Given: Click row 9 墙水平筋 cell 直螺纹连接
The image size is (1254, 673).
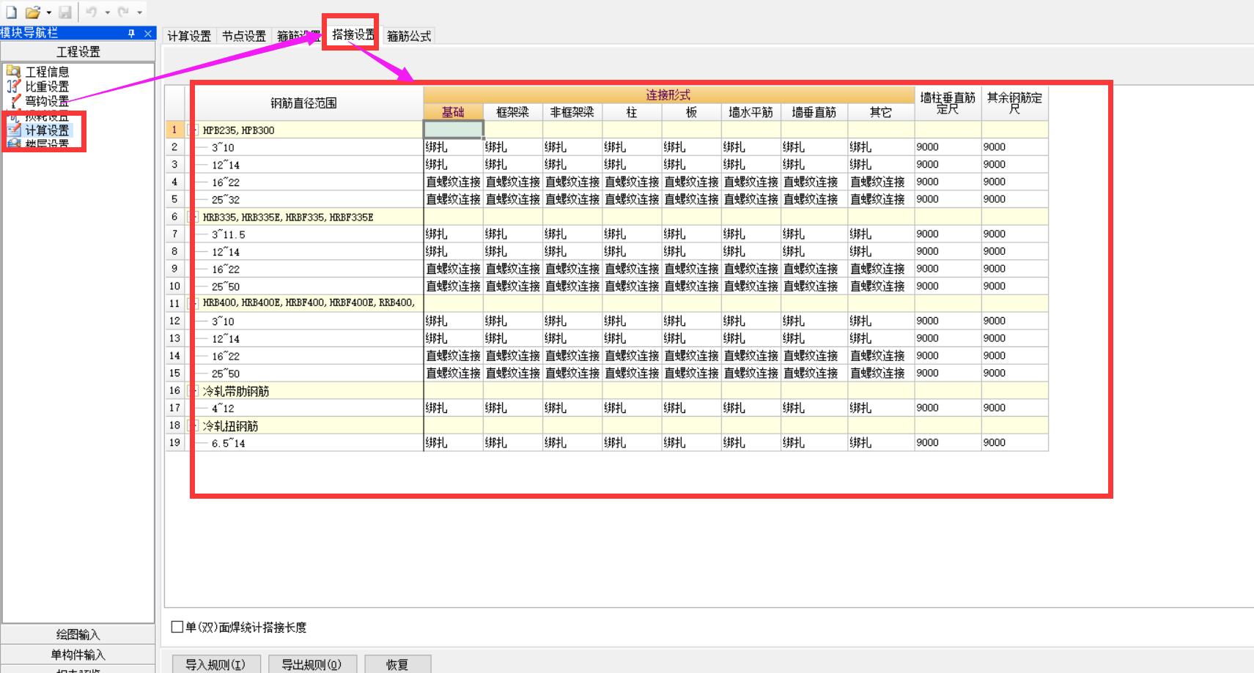Looking at the screenshot, I should pyautogui.click(x=750, y=269).
